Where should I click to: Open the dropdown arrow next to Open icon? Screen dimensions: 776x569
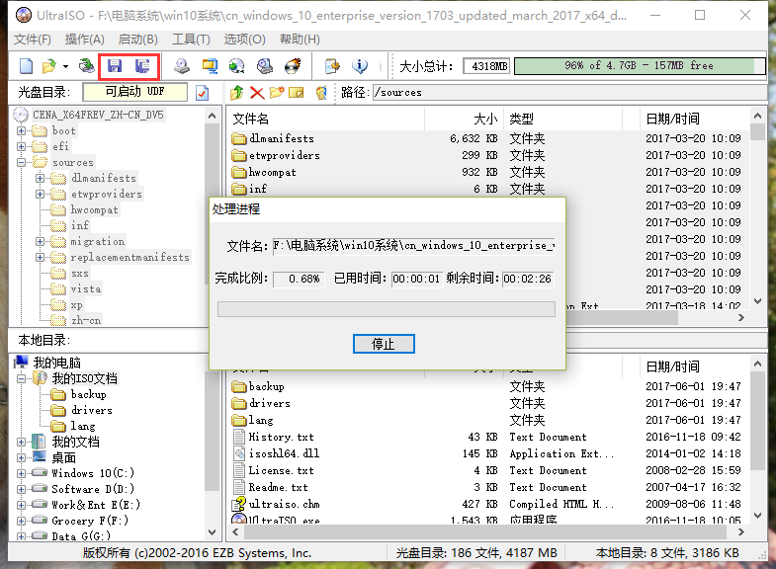click(65, 66)
